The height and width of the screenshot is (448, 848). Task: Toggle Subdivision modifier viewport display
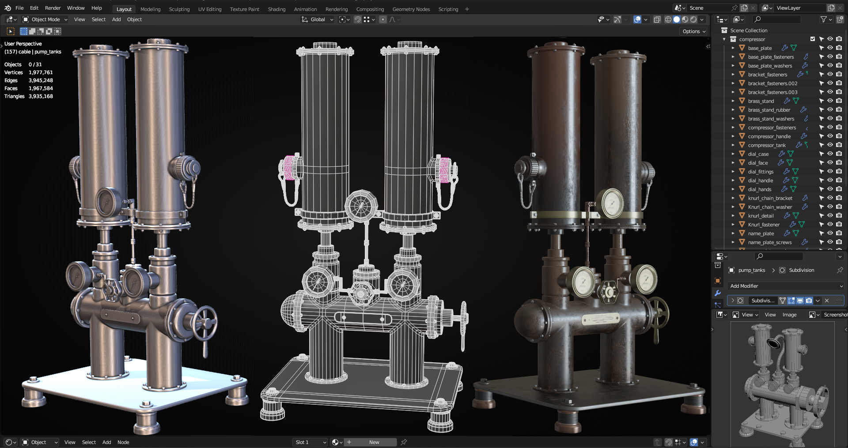pos(800,301)
